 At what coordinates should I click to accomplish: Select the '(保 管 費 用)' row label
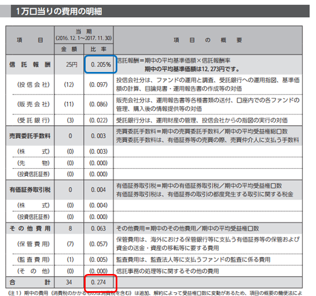[33, 244]
